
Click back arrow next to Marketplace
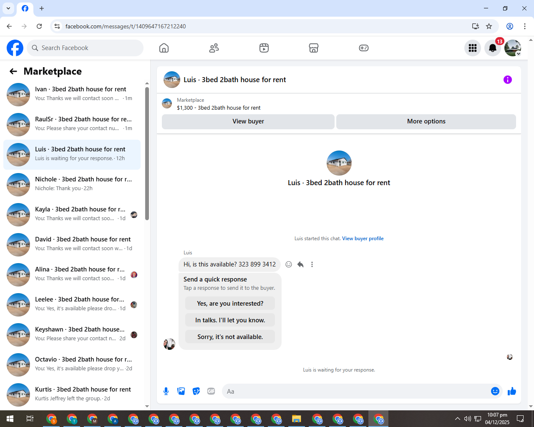13,71
